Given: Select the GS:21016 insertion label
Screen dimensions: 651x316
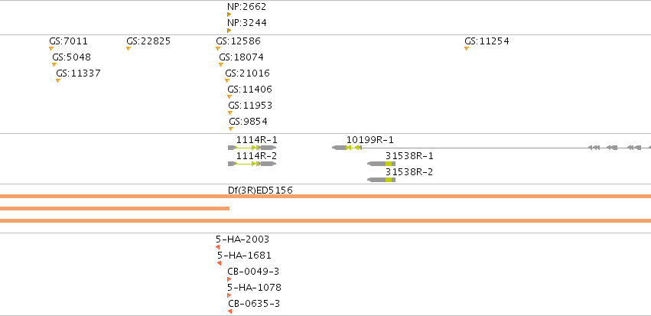Looking at the screenshot, I should pos(247,73).
